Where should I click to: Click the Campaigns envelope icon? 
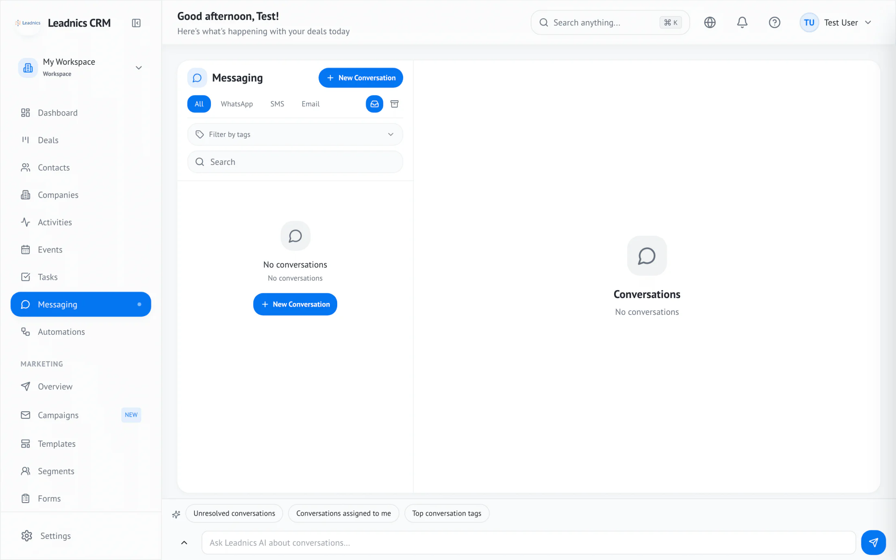pyautogui.click(x=26, y=415)
